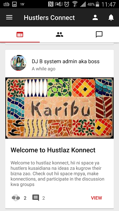Tap the Wi-Fi status icon
The image size is (119, 211).
(75, 4)
